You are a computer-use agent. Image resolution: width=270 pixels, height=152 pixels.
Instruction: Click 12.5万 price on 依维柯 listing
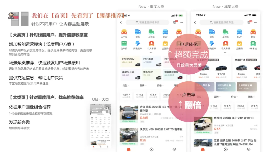pyautogui.click(x=217, y=129)
